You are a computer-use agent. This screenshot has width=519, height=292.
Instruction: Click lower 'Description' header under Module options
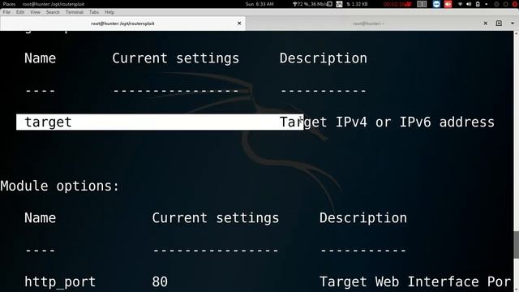(x=363, y=218)
